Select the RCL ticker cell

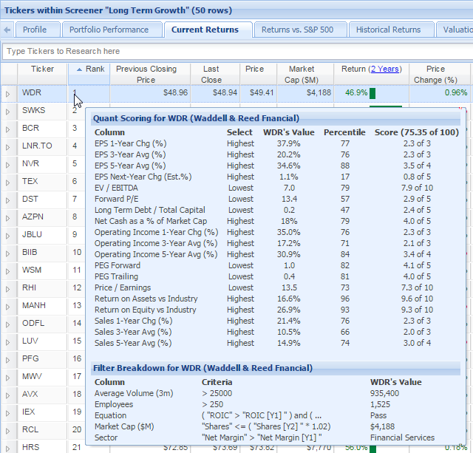point(42,430)
